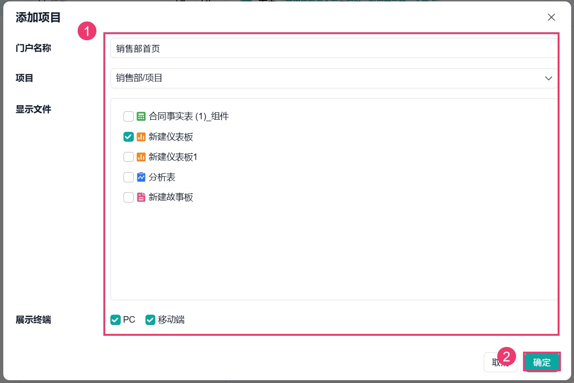Viewport: 574px width, 383px height.
Task: Click the green table icon of 合同事实表
Action: click(141, 116)
